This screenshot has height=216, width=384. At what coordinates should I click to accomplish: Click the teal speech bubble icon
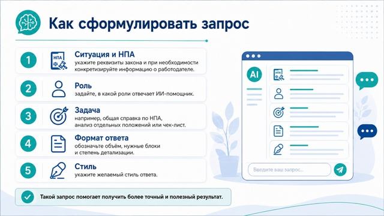click(367, 80)
